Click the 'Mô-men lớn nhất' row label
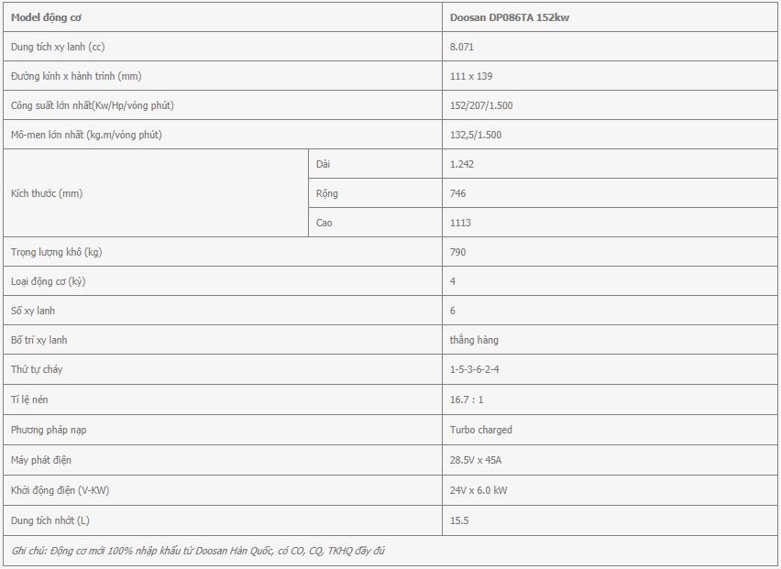This screenshot has width=781, height=569. (86, 135)
